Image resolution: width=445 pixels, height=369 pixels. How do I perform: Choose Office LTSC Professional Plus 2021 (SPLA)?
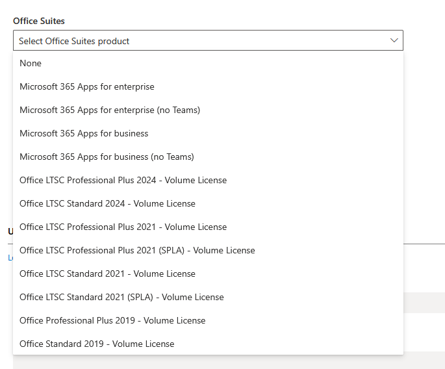[x=137, y=250]
